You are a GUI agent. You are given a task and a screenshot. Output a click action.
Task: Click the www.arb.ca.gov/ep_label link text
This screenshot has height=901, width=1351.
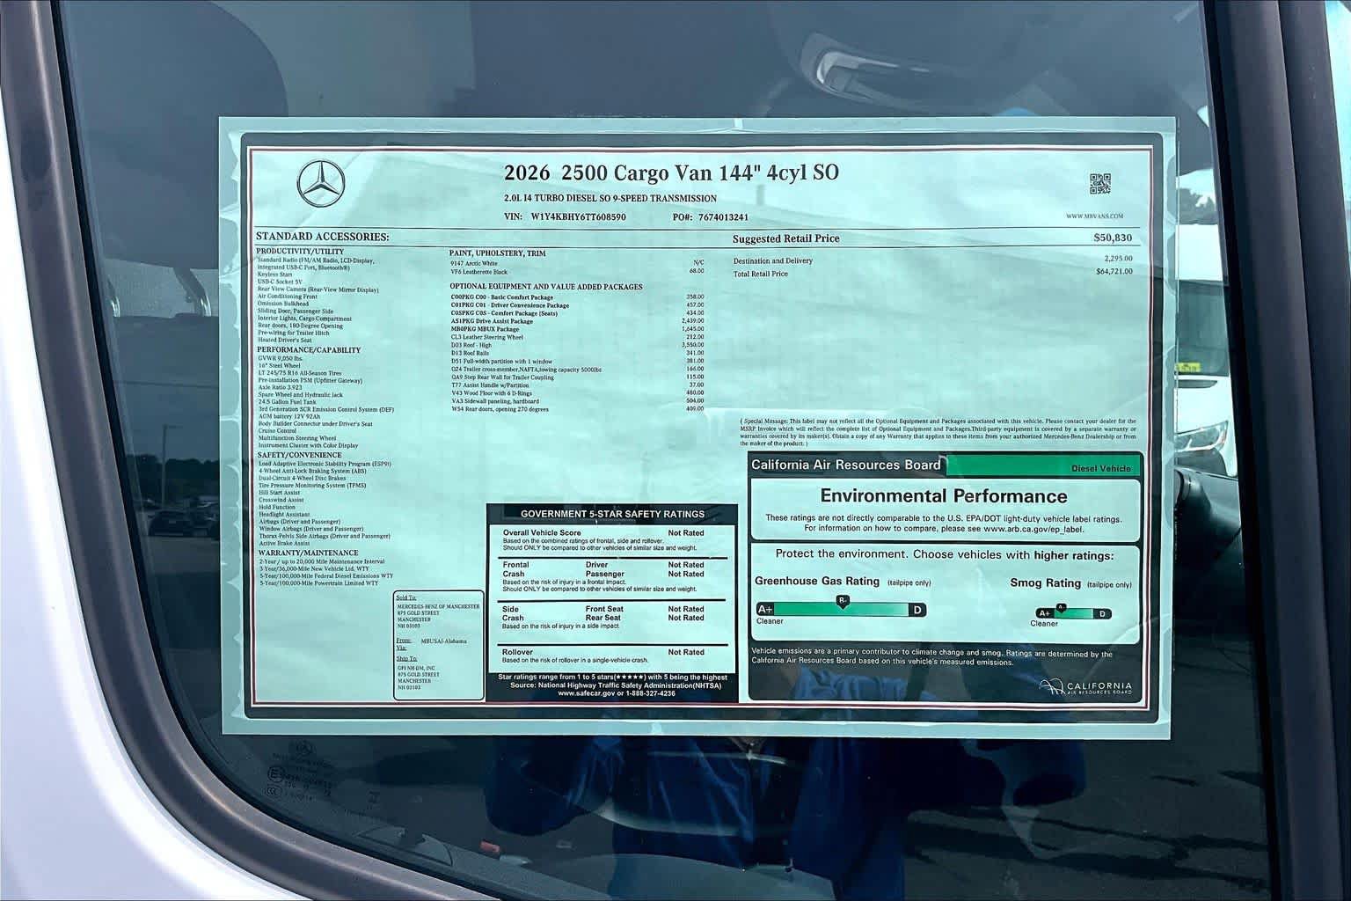[1033, 530]
